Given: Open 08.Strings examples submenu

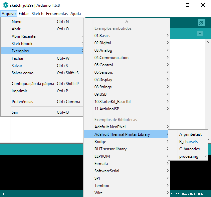Looking at the screenshot, I should click(x=127, y=87).
